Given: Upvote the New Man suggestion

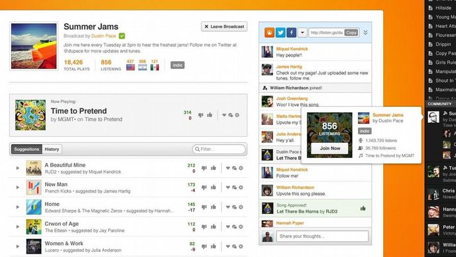Looking at the screenshot, I should (213, 187).
